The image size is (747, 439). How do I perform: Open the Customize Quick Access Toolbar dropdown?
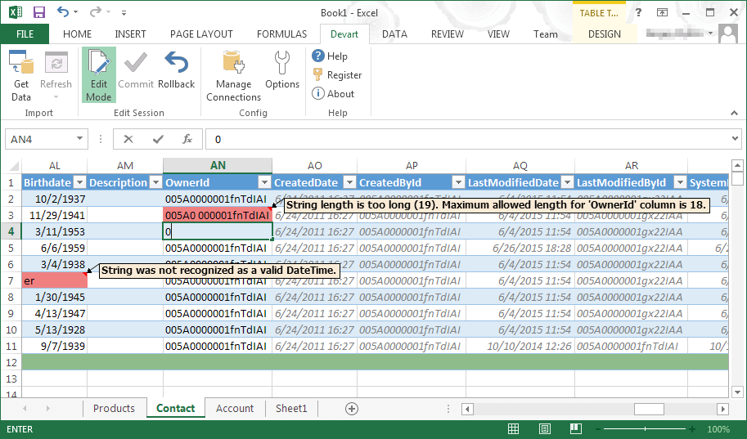(x=124, y=13)
